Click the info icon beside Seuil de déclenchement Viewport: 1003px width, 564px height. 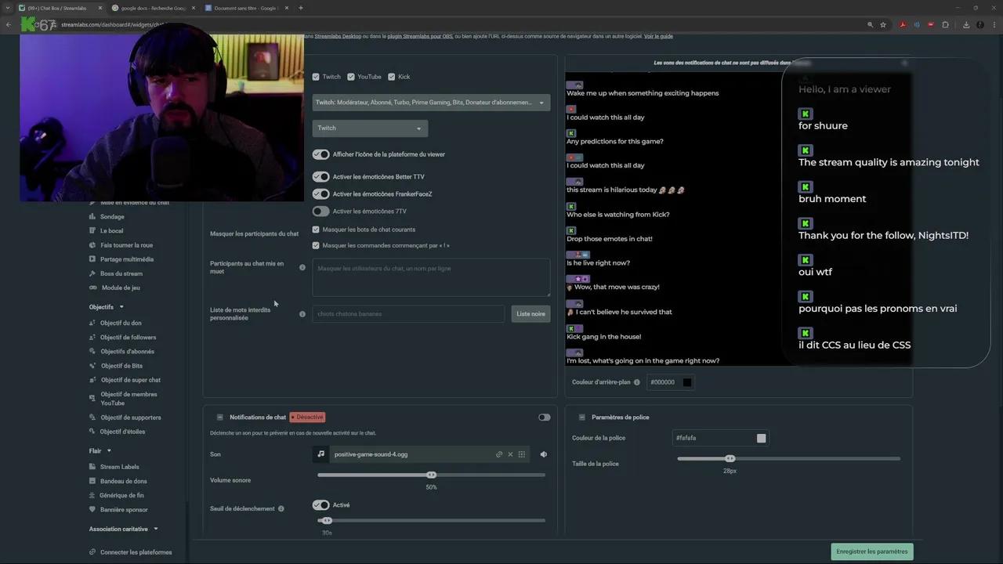point(281,508)
